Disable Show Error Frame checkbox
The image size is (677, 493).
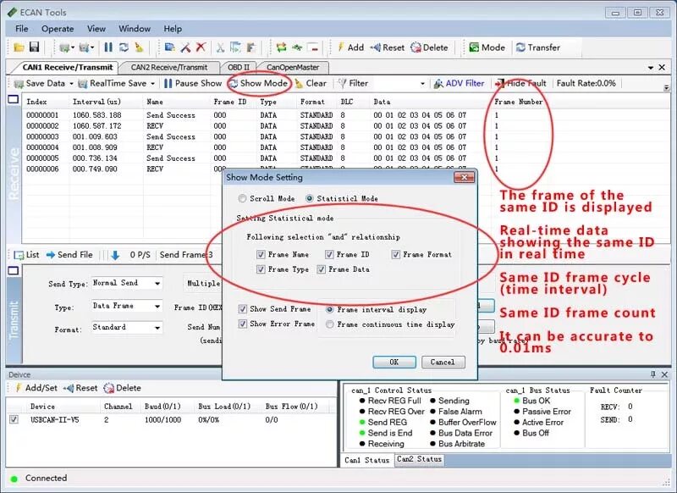point(243,324)
